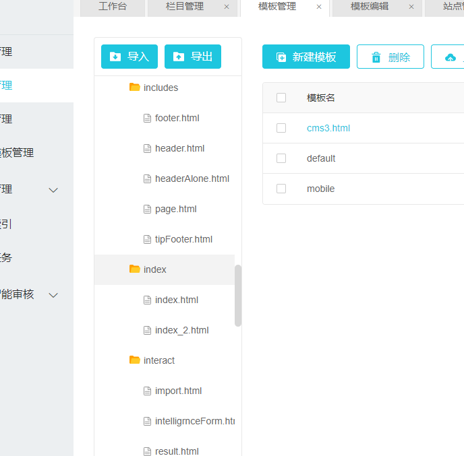Toggle the select-all checkbox in table header

[x=281, y=98]
